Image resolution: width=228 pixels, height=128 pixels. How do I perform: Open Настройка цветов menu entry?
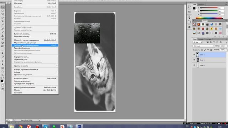tap(35, 79)
